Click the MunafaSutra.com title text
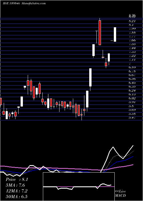Image resolution: width=143 pixels, height=201 pixels. [x=34, y=3]
